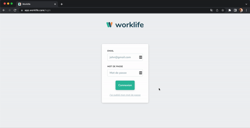
Task: Open the Extensions puzzle icon
Action: click(230, 10)
